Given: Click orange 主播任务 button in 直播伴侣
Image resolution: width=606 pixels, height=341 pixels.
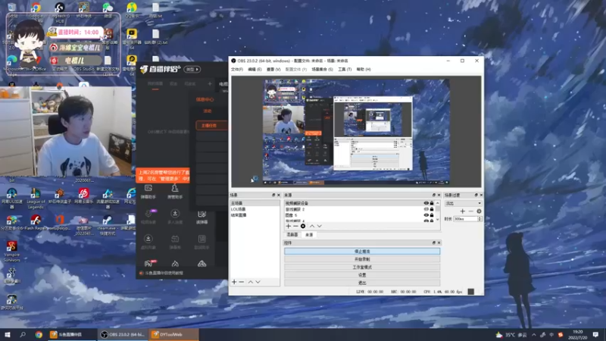Looking at the screenshot, I should pos(211,125).
